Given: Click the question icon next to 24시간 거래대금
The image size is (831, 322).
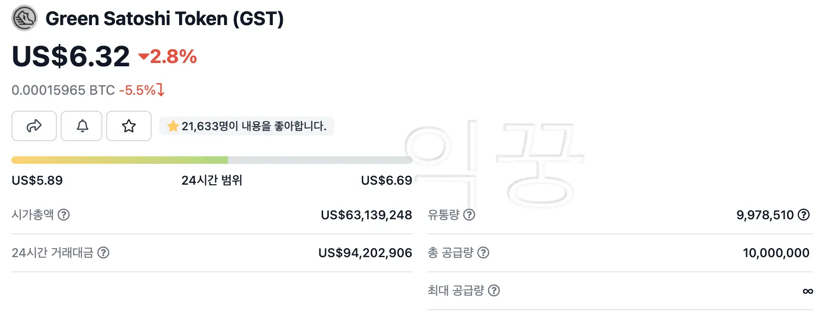Looking at the screenshot, I should click(x=102, y=253).
